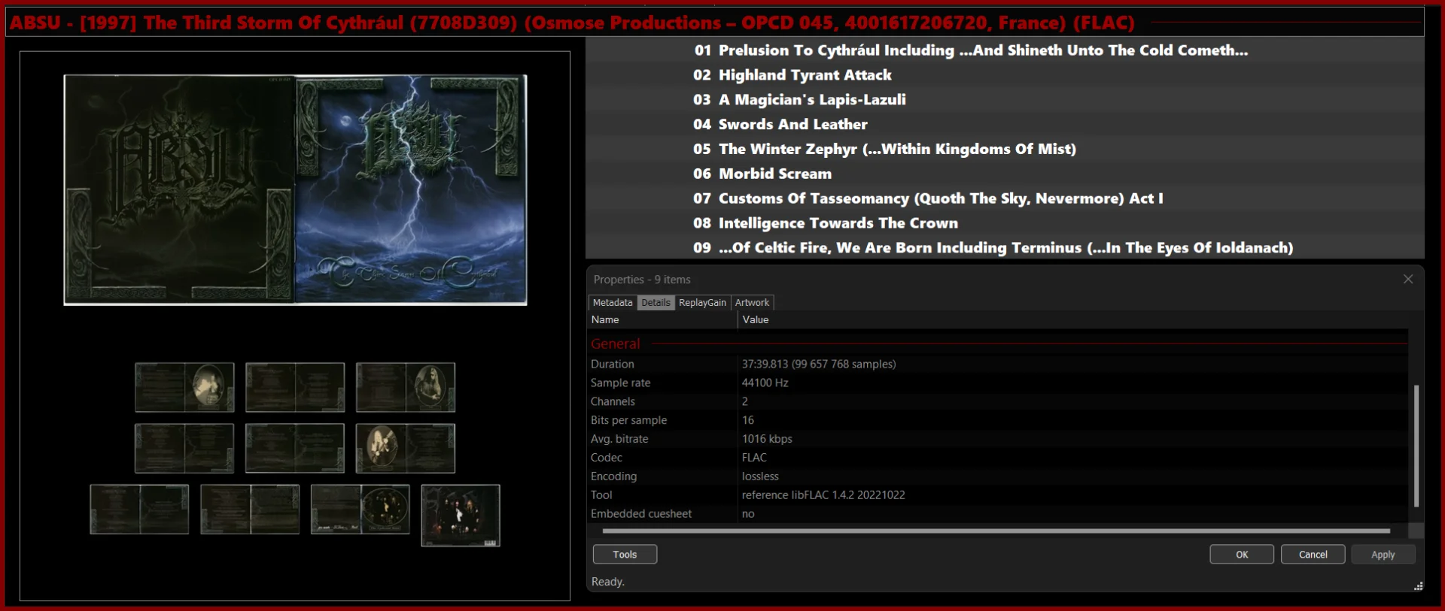Select track 03 A Magician's Lapis-Lazuli

point(1005,100)
